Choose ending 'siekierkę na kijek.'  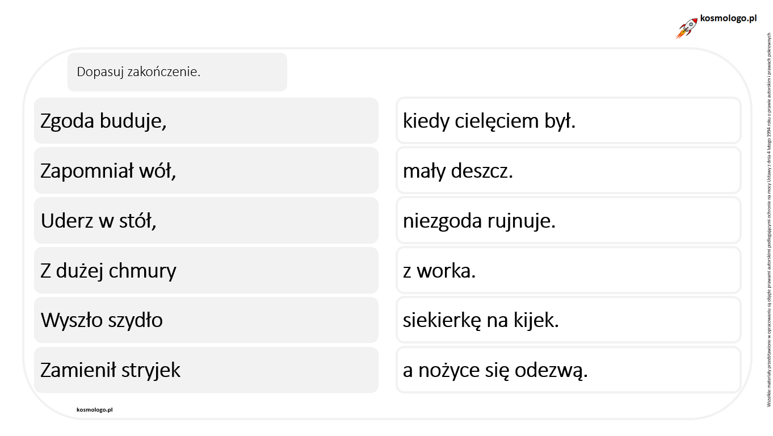pyautogui.click(x=569, y=320)
